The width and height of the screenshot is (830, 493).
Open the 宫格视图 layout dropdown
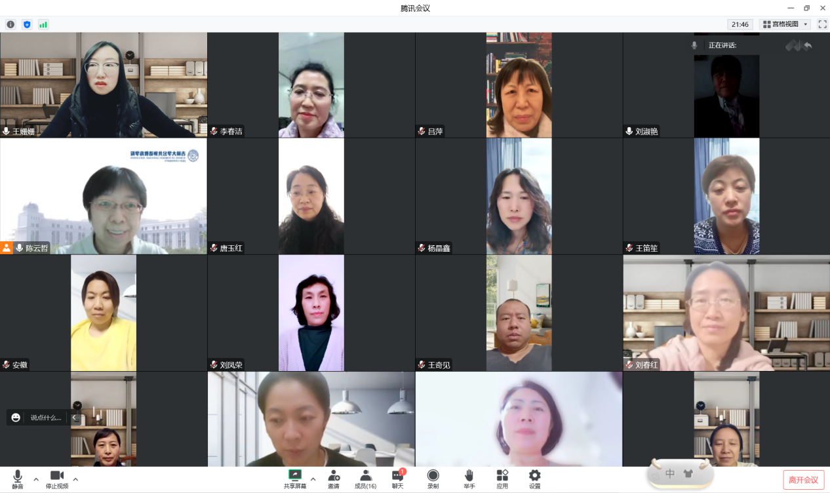785,24
